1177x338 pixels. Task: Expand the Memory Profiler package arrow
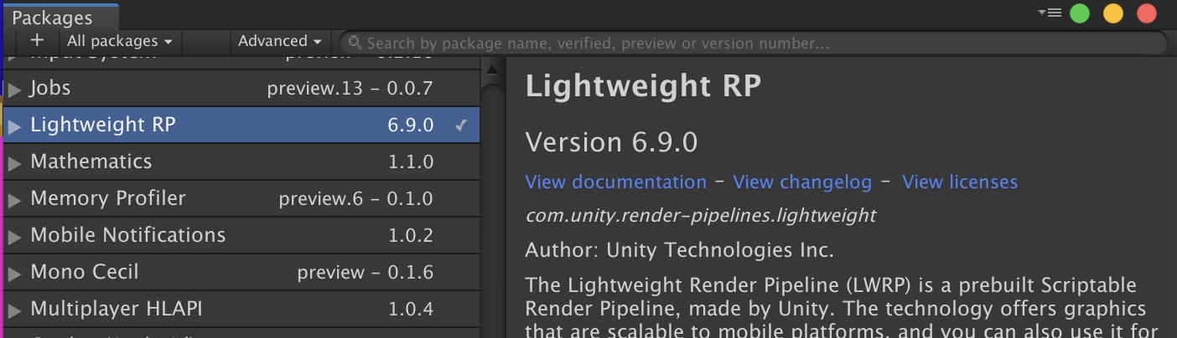(x=14, y=199)
